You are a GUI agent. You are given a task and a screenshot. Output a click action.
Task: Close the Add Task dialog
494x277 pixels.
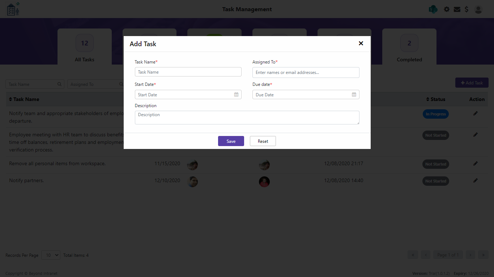point(361,43)
